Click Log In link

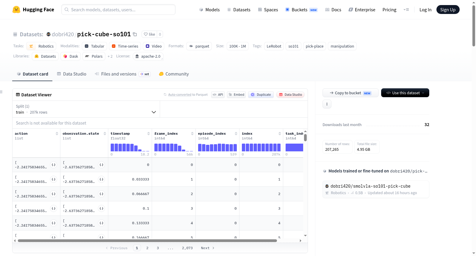(x=425, y=10)
